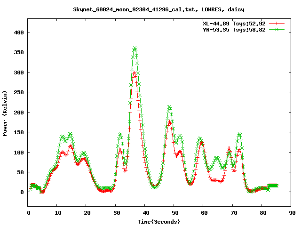Click the 60 tick label on x-axis
Screen dimensions: 301x226
click(204, 213)
